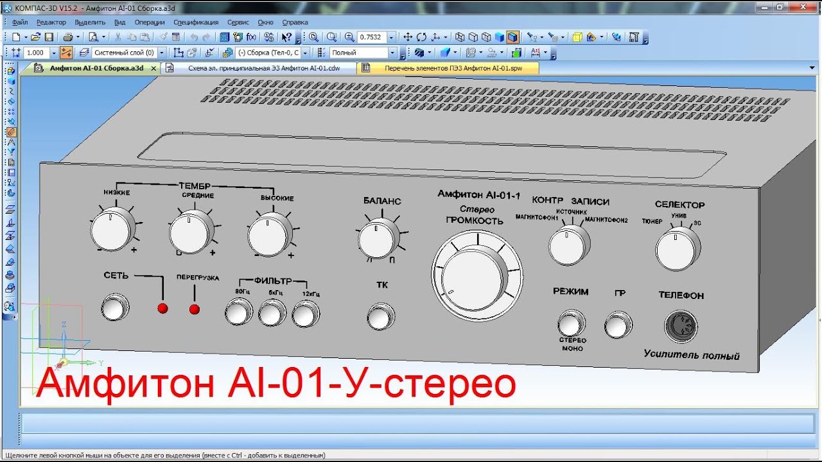Select the measurements tool in side panel

pos(11,142)
